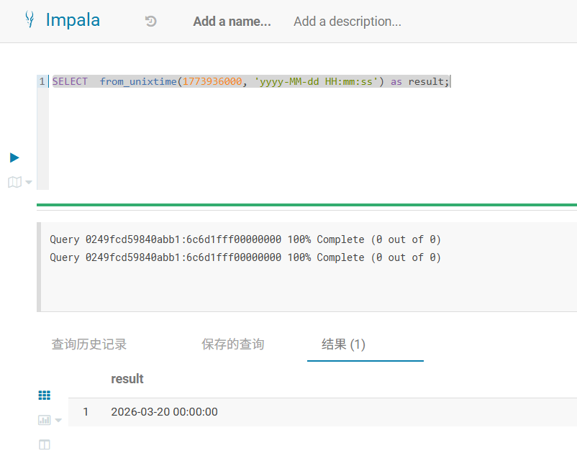
Task: Switch to the results grid view icon
Action: pyautogui.click(x=45, y=395)
